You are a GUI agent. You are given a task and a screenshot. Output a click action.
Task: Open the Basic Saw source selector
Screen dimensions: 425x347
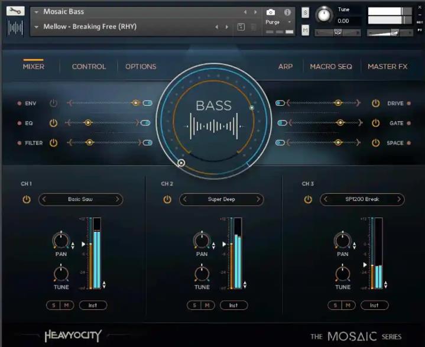click(80, 199)
